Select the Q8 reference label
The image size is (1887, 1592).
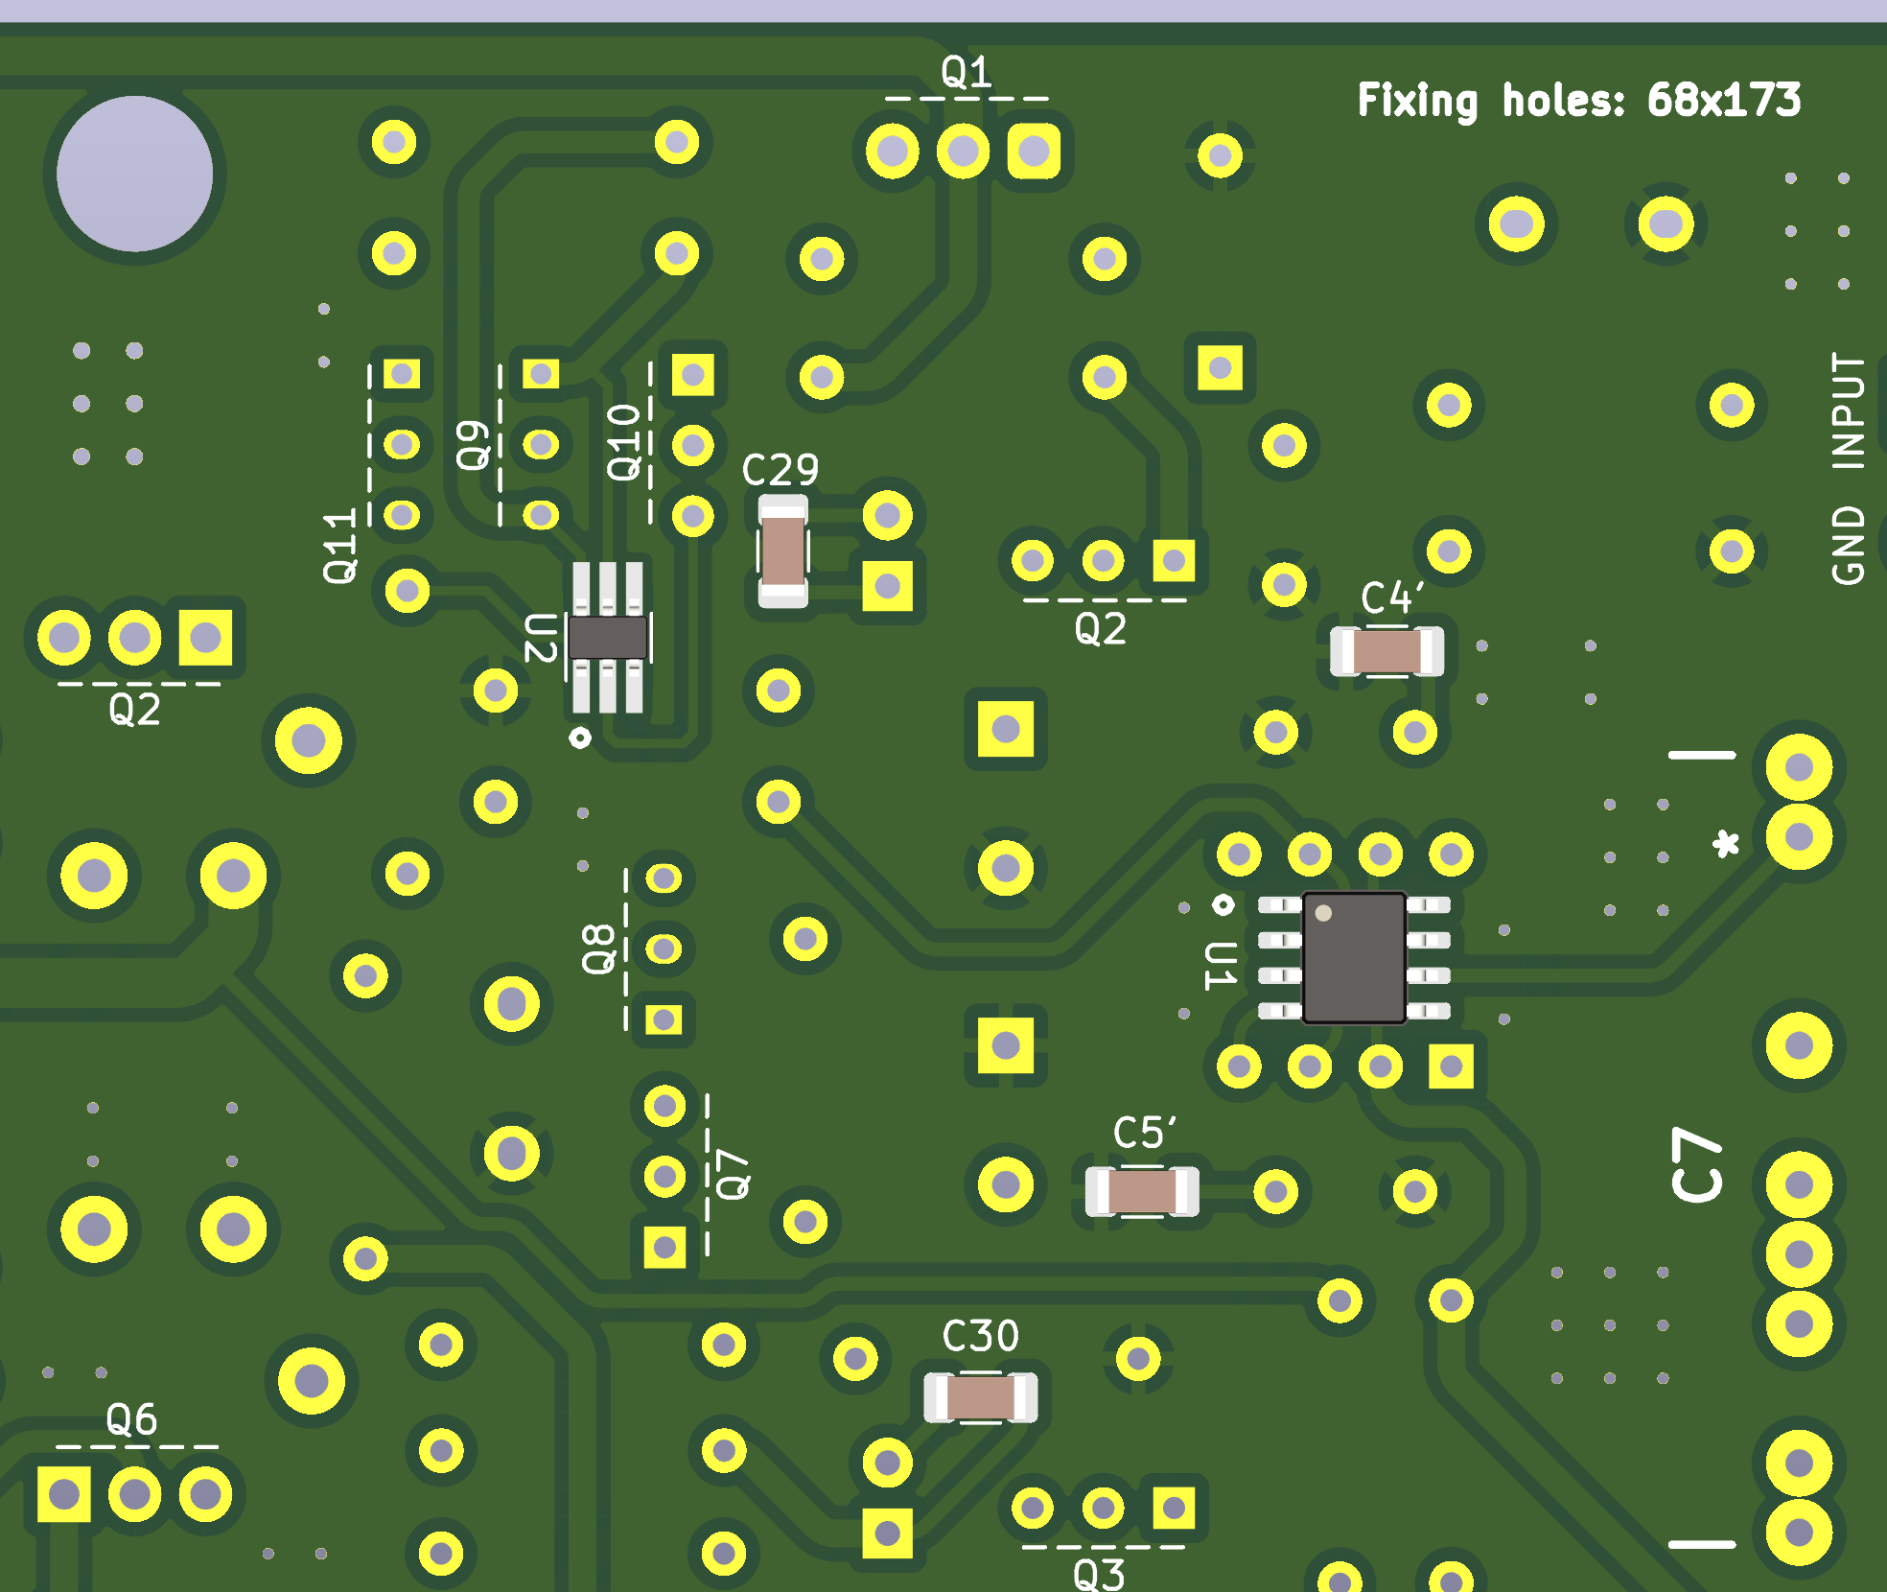click(599, 949)
